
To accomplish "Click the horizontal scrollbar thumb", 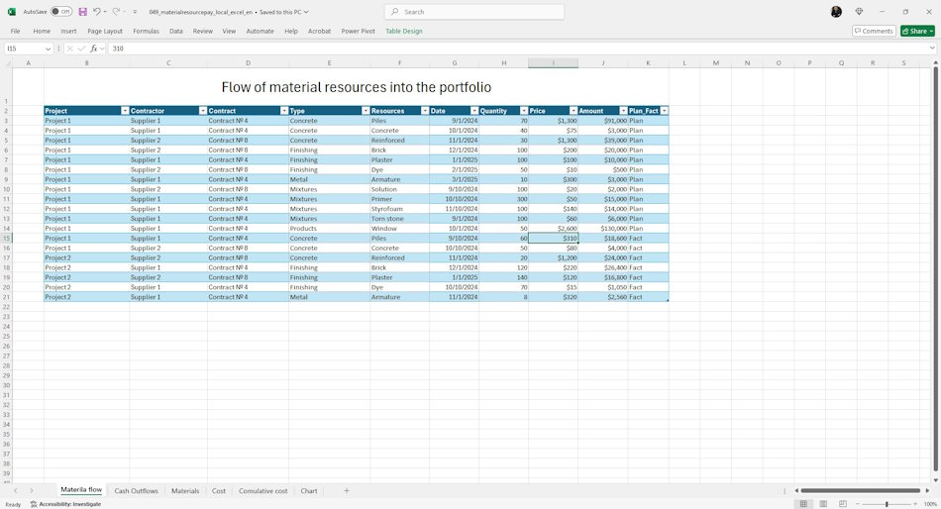I will pos(860,490).
